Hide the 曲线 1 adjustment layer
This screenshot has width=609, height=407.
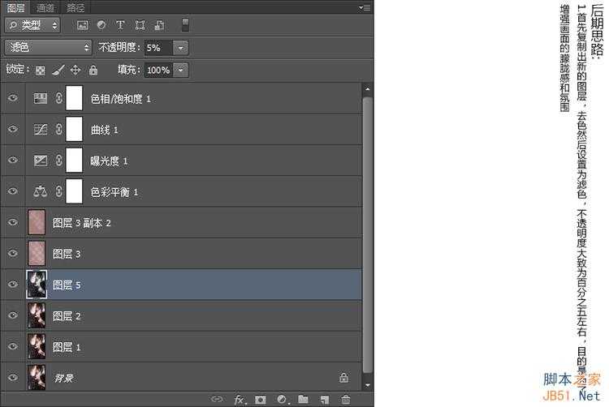(12, 130)
